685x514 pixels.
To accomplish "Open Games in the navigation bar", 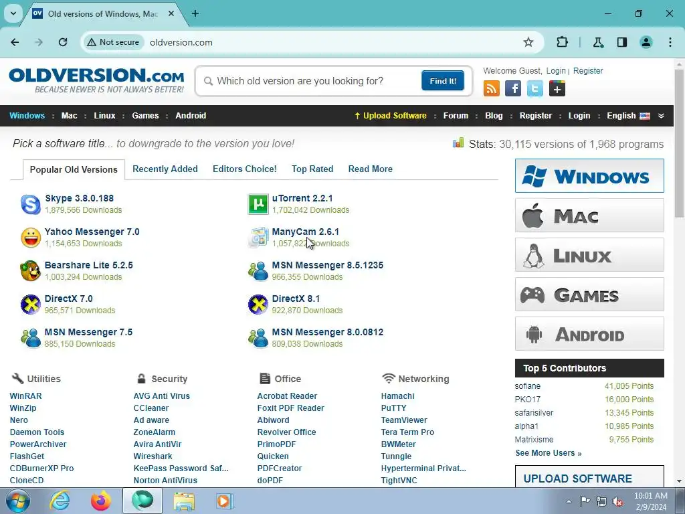I will coord(145,116).
